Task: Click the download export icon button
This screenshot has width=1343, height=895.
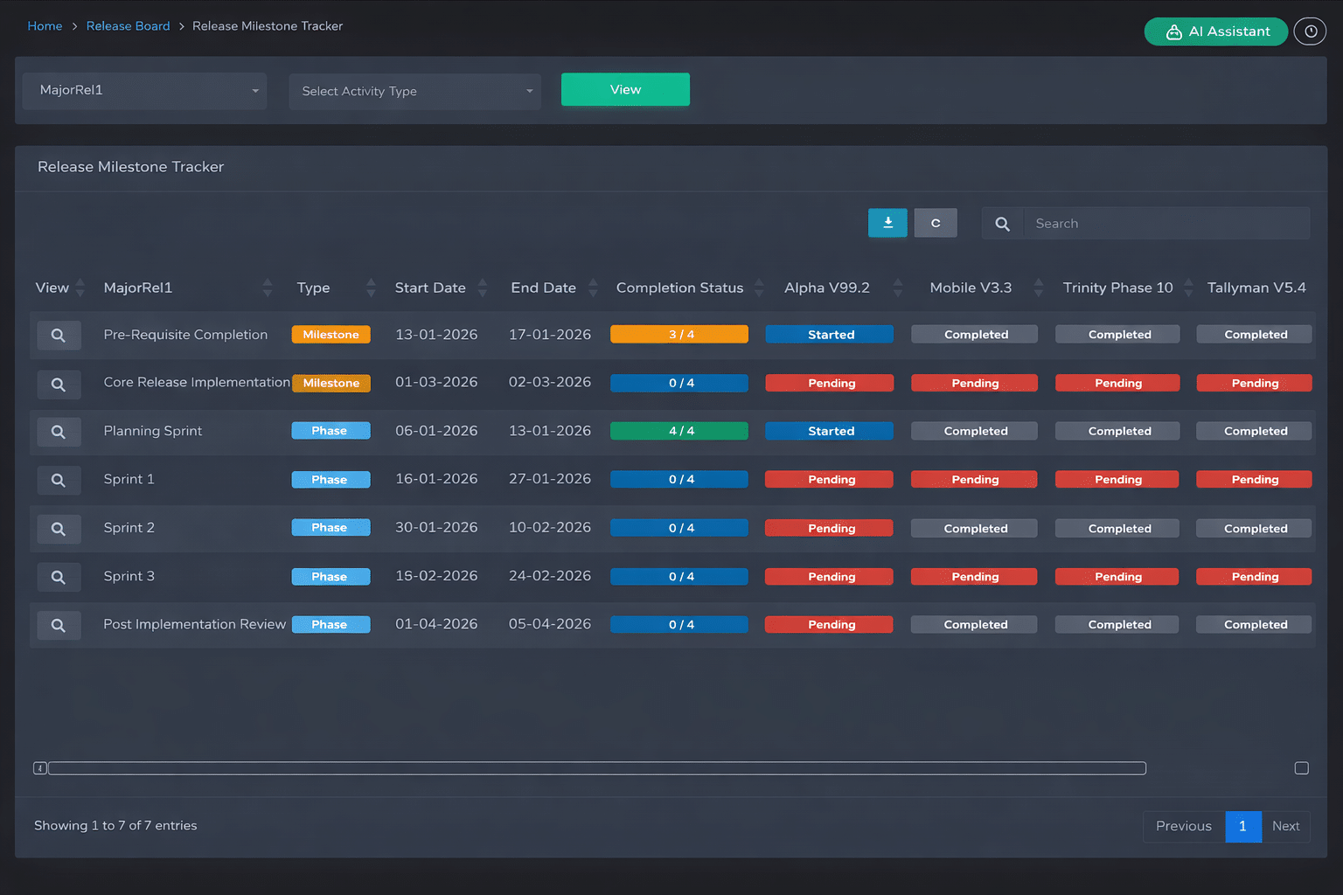Action: coord(887,223)
